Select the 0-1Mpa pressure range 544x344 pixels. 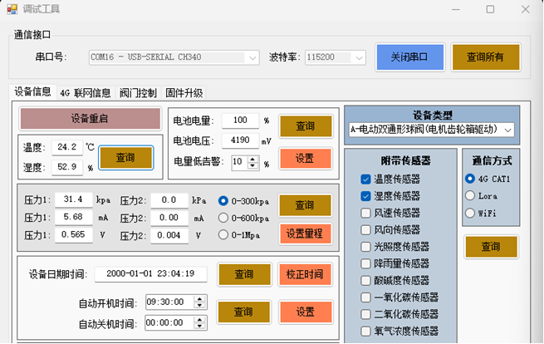223,234
